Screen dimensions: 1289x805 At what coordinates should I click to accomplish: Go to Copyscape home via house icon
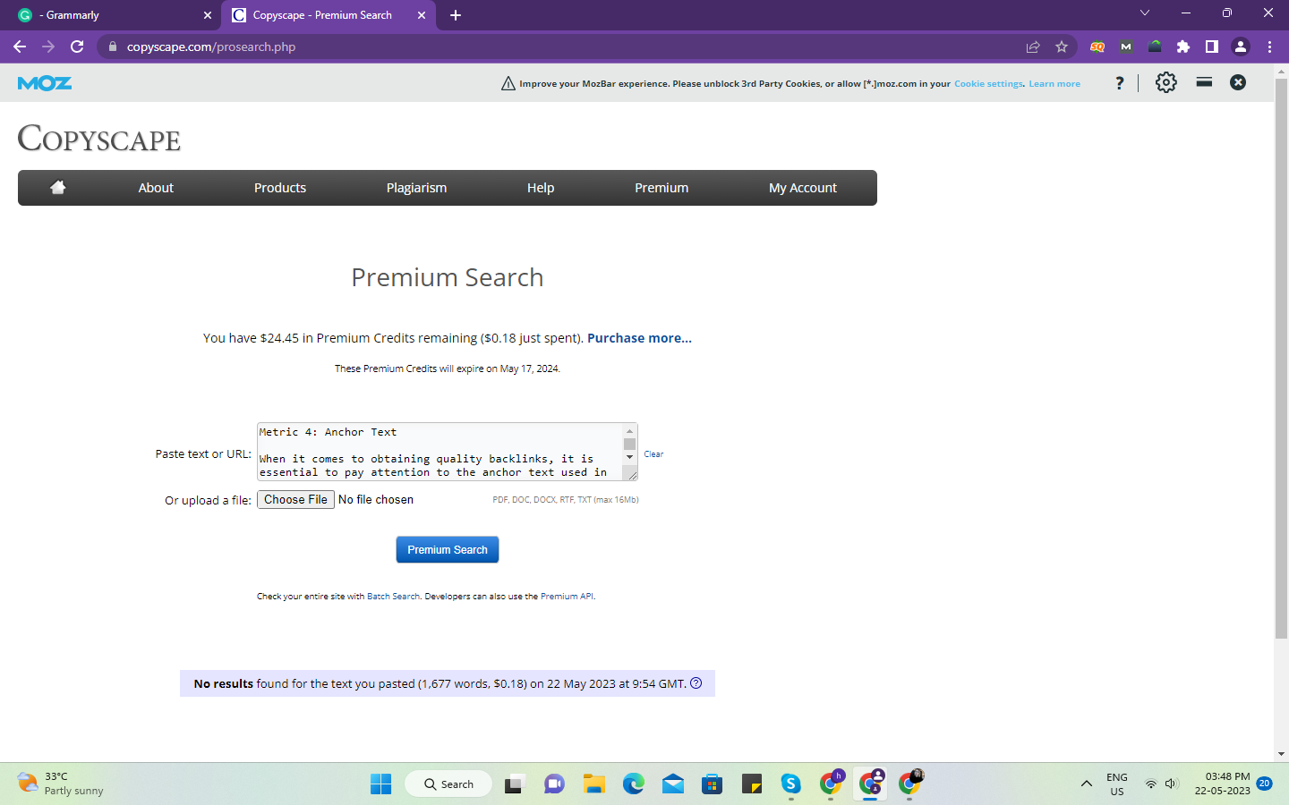[x=58, y=187]
